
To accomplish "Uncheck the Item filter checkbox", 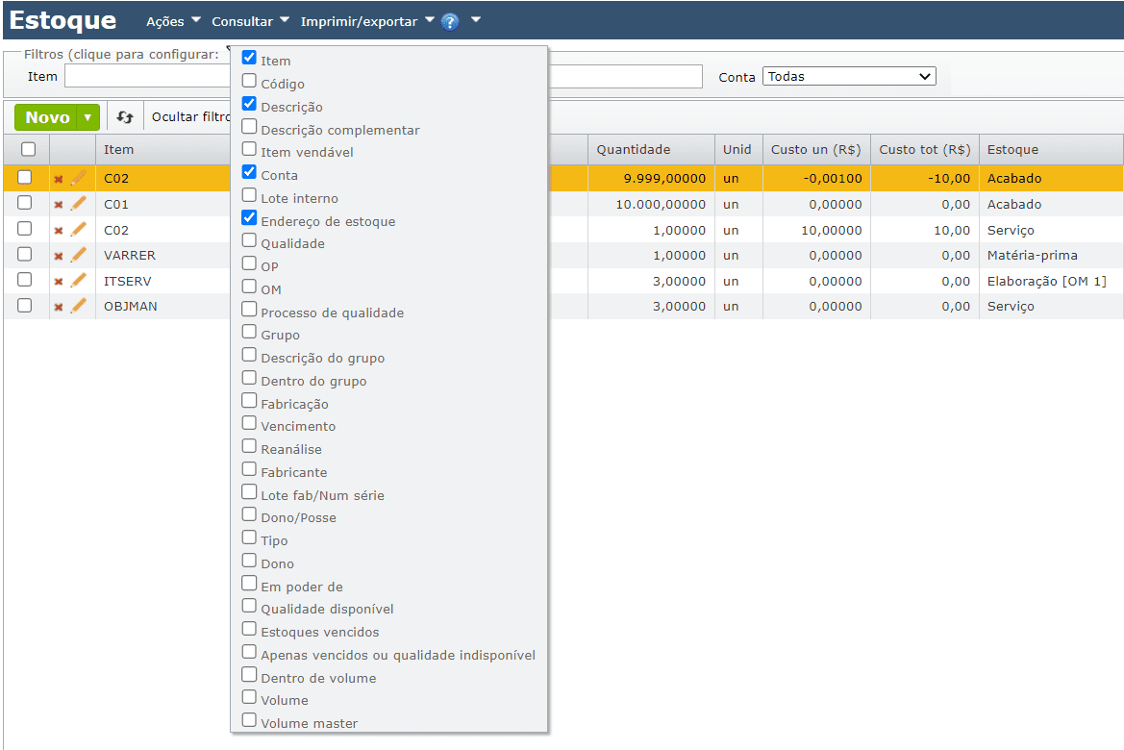I will click(249, 58).
